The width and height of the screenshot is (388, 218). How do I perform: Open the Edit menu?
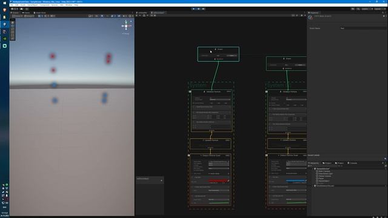coord(17,5)
